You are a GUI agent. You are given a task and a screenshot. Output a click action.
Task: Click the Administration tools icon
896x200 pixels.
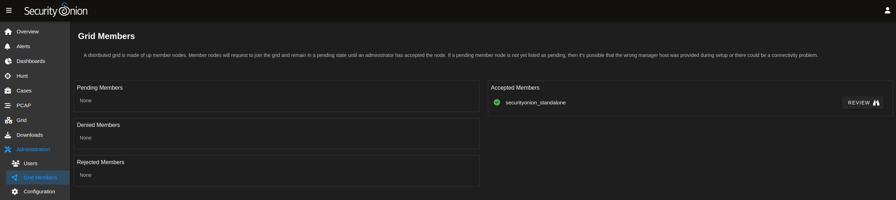8,149
